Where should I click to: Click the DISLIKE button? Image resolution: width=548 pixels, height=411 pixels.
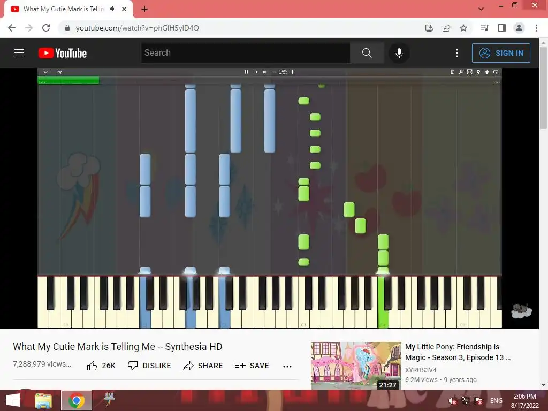pos(149,366)
